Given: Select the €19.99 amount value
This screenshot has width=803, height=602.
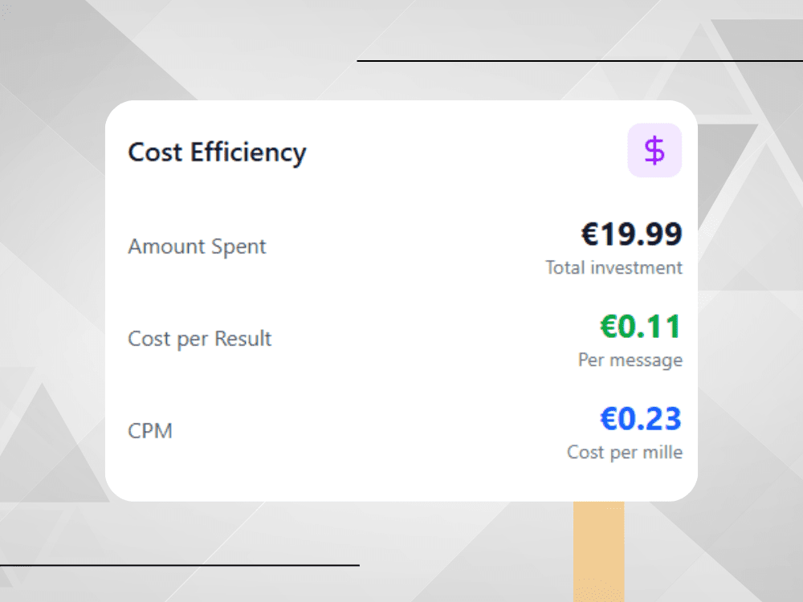Looking at the screenshot, I should coord(632,234).
